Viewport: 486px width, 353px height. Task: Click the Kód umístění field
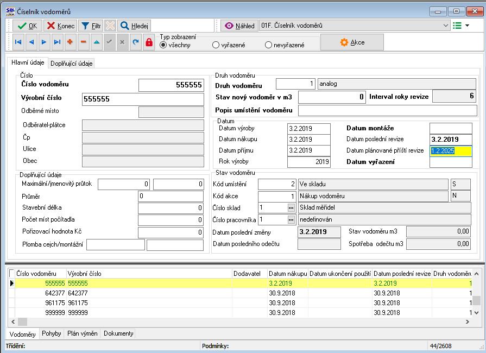277,184
